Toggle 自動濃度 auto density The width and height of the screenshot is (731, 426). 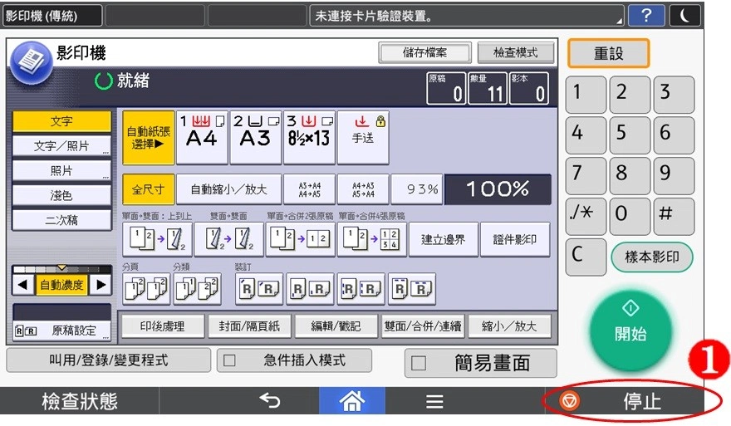pyautogui.click(x=61, y=284)
